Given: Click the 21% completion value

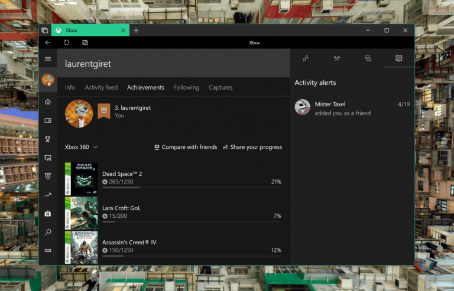Looking at the screenshot, I should [x=276, y=182].
